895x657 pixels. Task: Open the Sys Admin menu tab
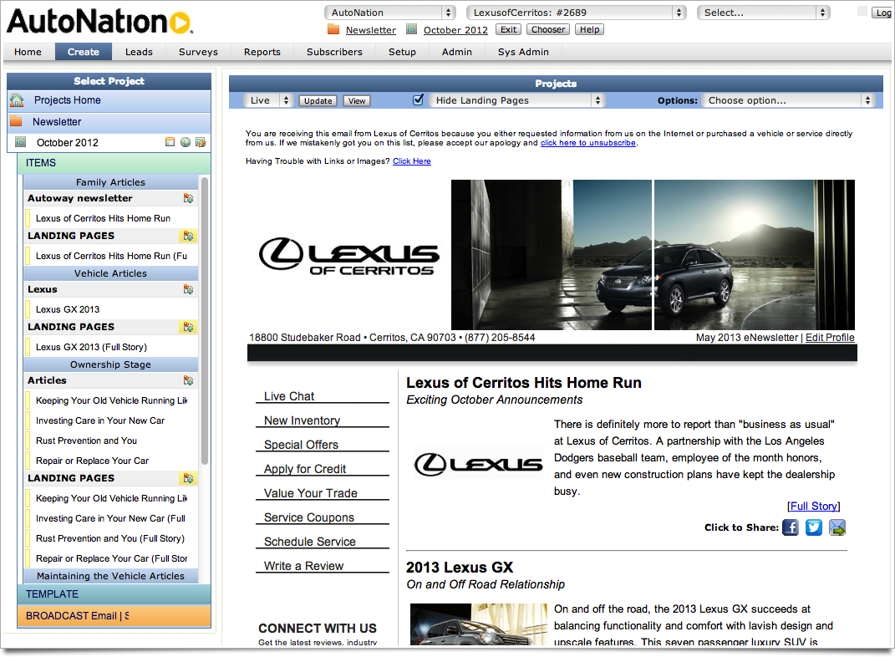(x=523, y=52)
